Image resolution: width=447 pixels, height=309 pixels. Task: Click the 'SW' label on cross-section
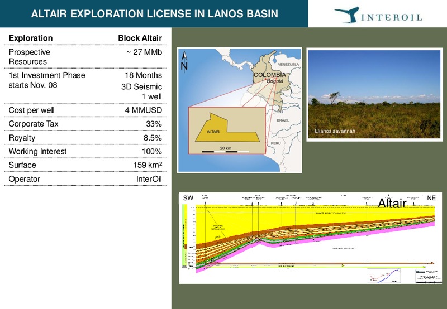tap(188, 198)
